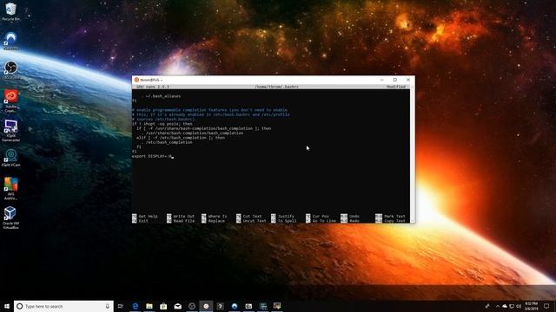Open File Explorer from taskbar

(x=149, y=306)
